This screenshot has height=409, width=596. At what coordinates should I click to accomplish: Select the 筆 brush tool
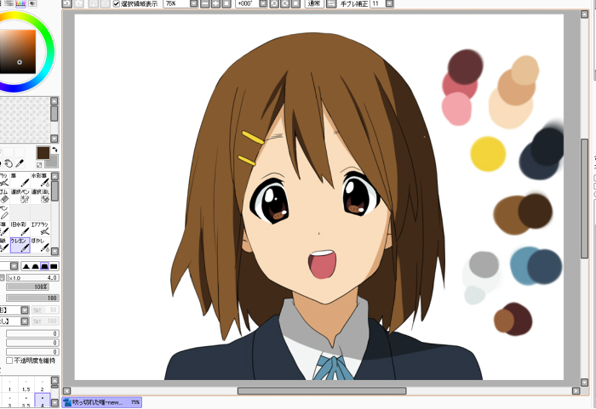coord(20,179)
